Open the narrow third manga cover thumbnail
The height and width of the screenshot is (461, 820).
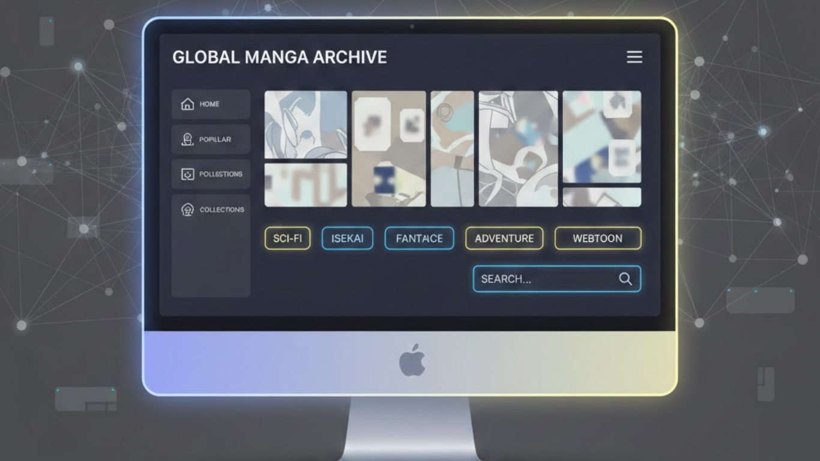click(452, 148)
